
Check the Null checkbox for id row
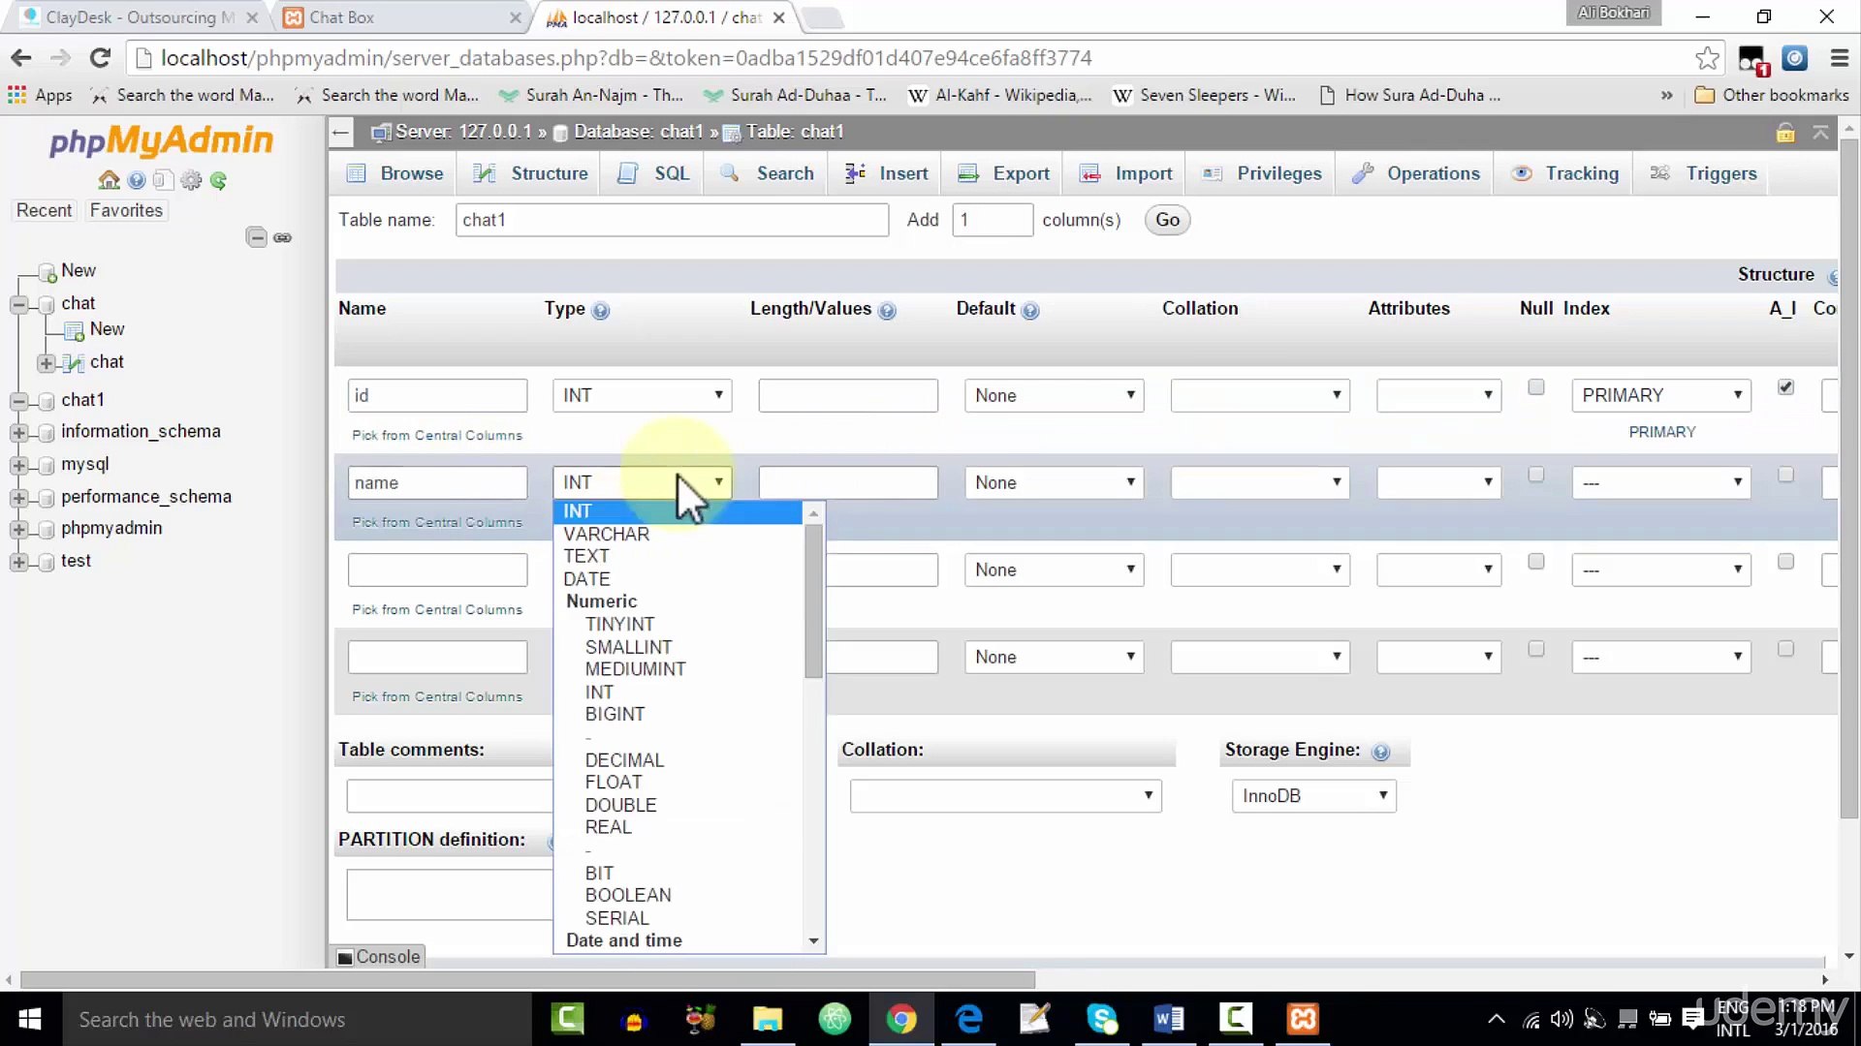[1535, 387]
